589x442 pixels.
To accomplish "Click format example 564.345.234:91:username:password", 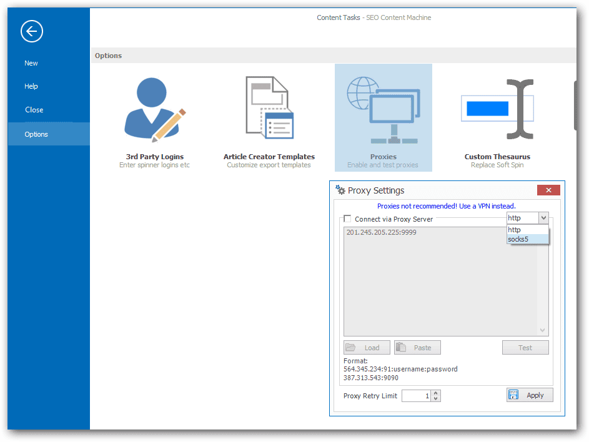I will click(400, 369).
